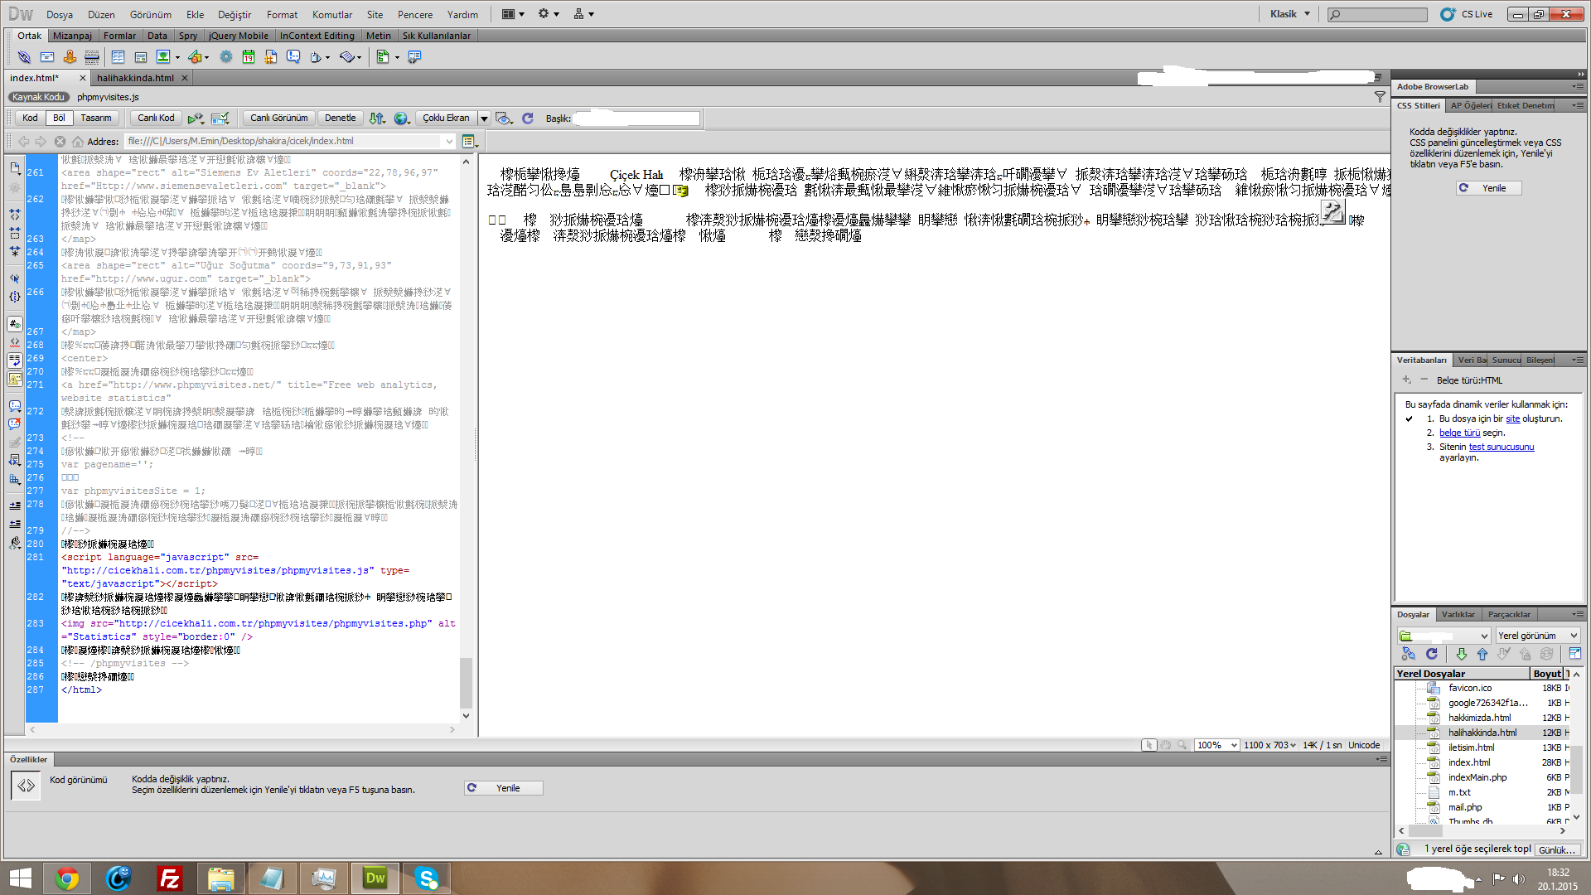Insert an Email Link icon
This screenshot has height=895, width=1591.
tap(47, 57)
